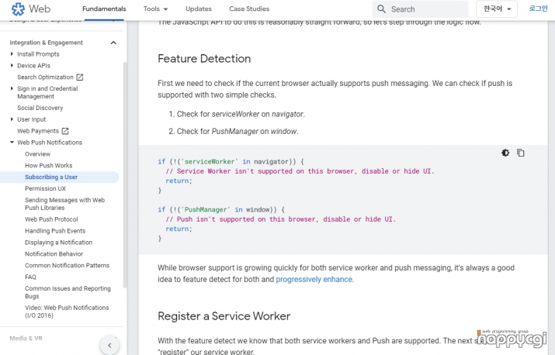Screen dimensions: 555x355
Task: Select Subscribing a User item
Action: point(51,177)
